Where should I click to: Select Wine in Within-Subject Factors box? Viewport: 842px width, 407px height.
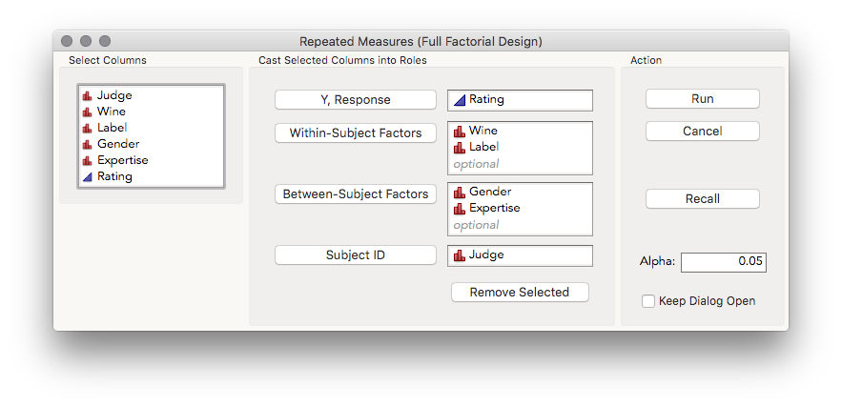[520, 131]
